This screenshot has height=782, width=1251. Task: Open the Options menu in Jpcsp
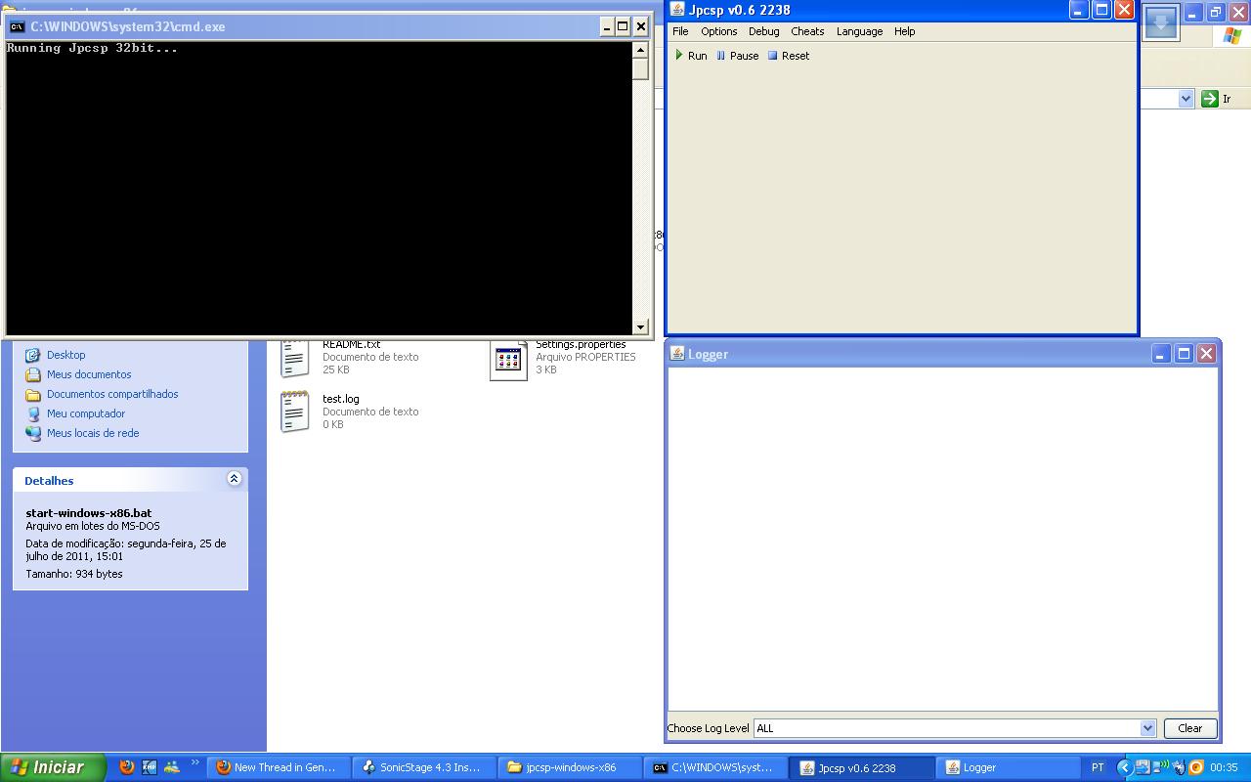(718, 31)
